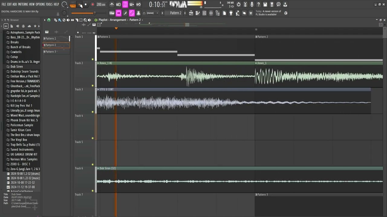
Task: Open the Dub Siren (32) clip menu
Action: coord(98,168)
